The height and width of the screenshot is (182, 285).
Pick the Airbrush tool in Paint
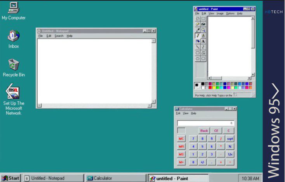[198, 41]
